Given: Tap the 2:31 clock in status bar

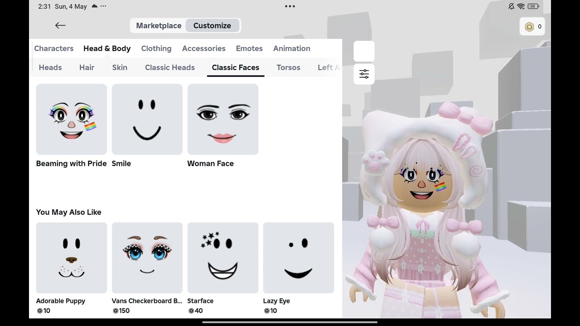Looking at the screenshot, I should [44, 6].
